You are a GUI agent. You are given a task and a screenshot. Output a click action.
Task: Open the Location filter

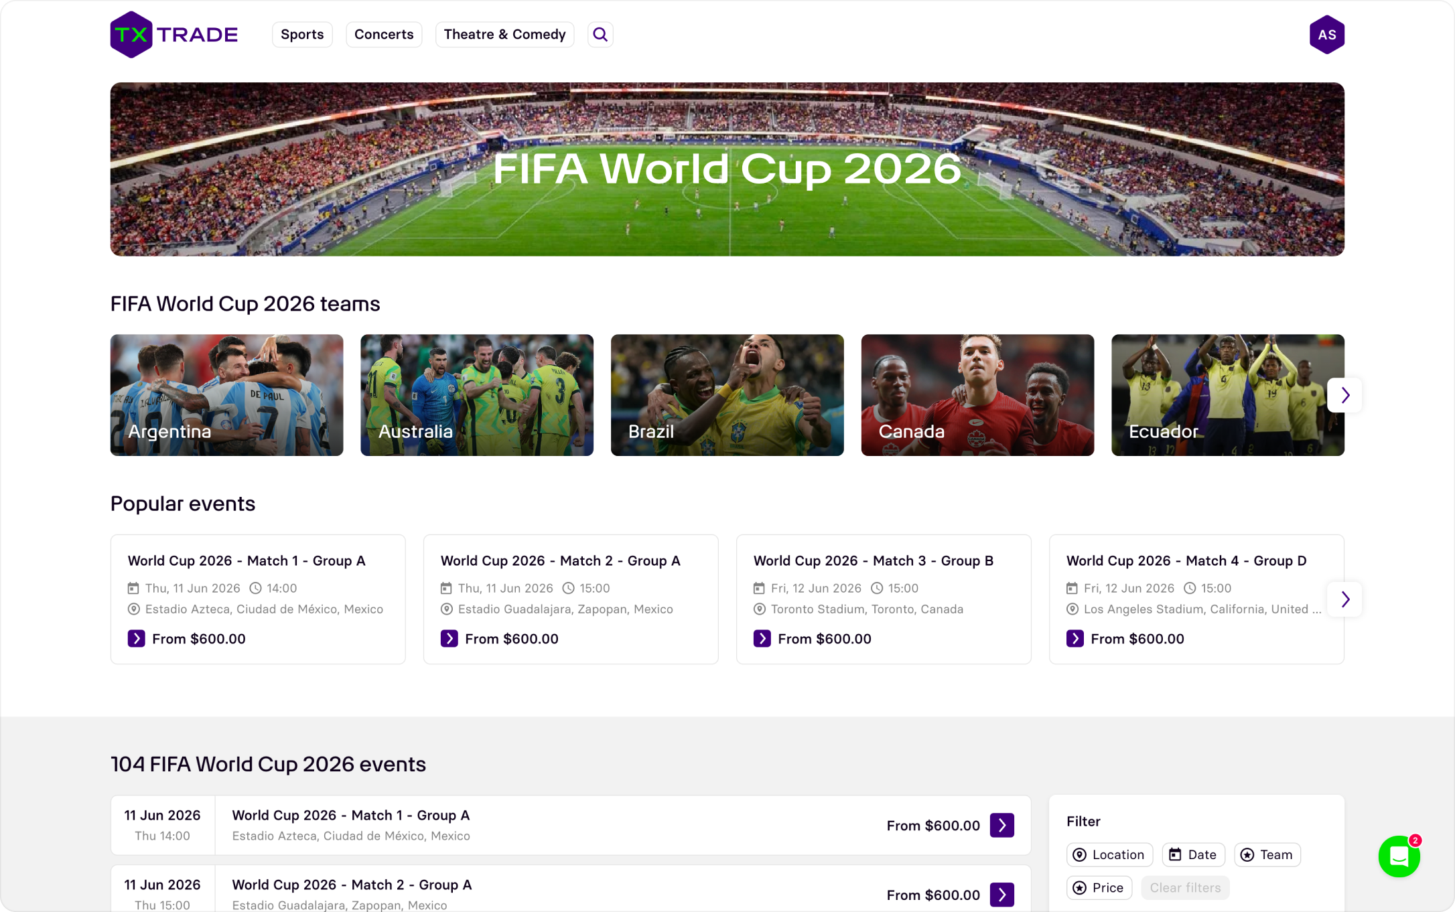coord(1109,854)
